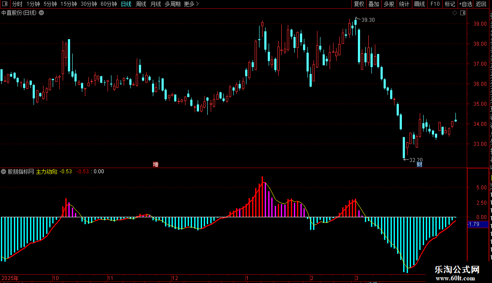
Task: Click the diamond icon atop the chart
Action: 455,13
